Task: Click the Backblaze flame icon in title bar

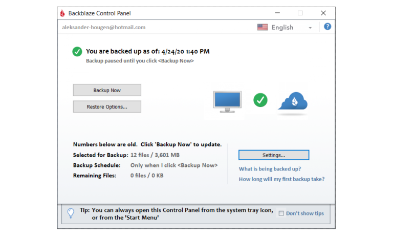Action: pyautogui.click(x=62, y=13)
